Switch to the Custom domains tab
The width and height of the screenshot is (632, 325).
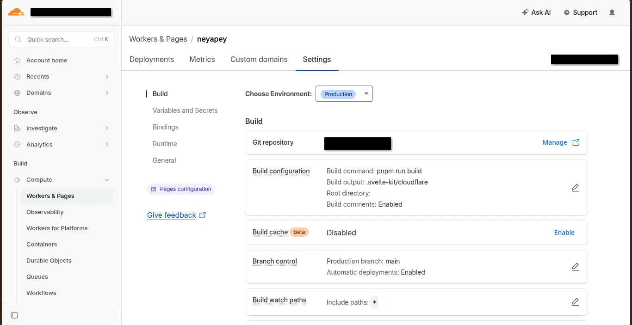coord(259,59)
